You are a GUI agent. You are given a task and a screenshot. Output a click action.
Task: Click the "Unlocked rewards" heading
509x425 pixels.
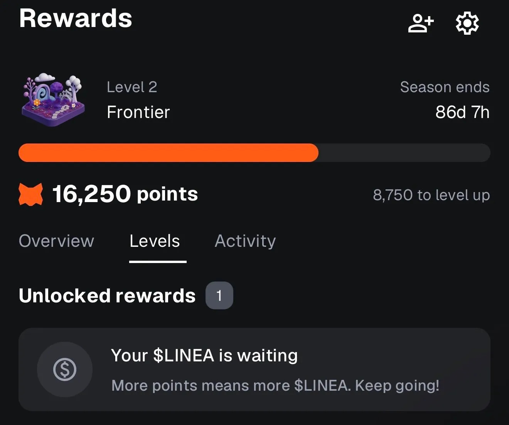click(x=107, y=296)
